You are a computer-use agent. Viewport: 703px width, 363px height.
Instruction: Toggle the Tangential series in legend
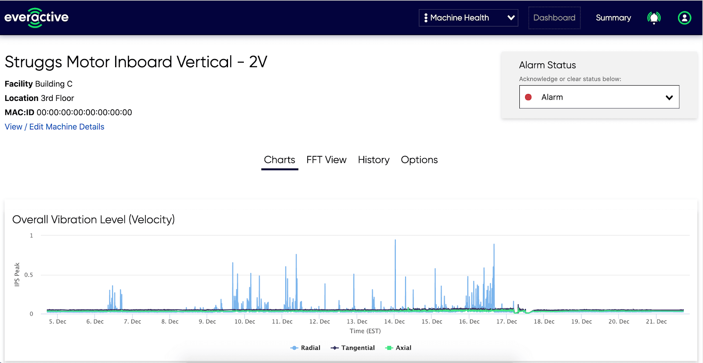(353, 348)
